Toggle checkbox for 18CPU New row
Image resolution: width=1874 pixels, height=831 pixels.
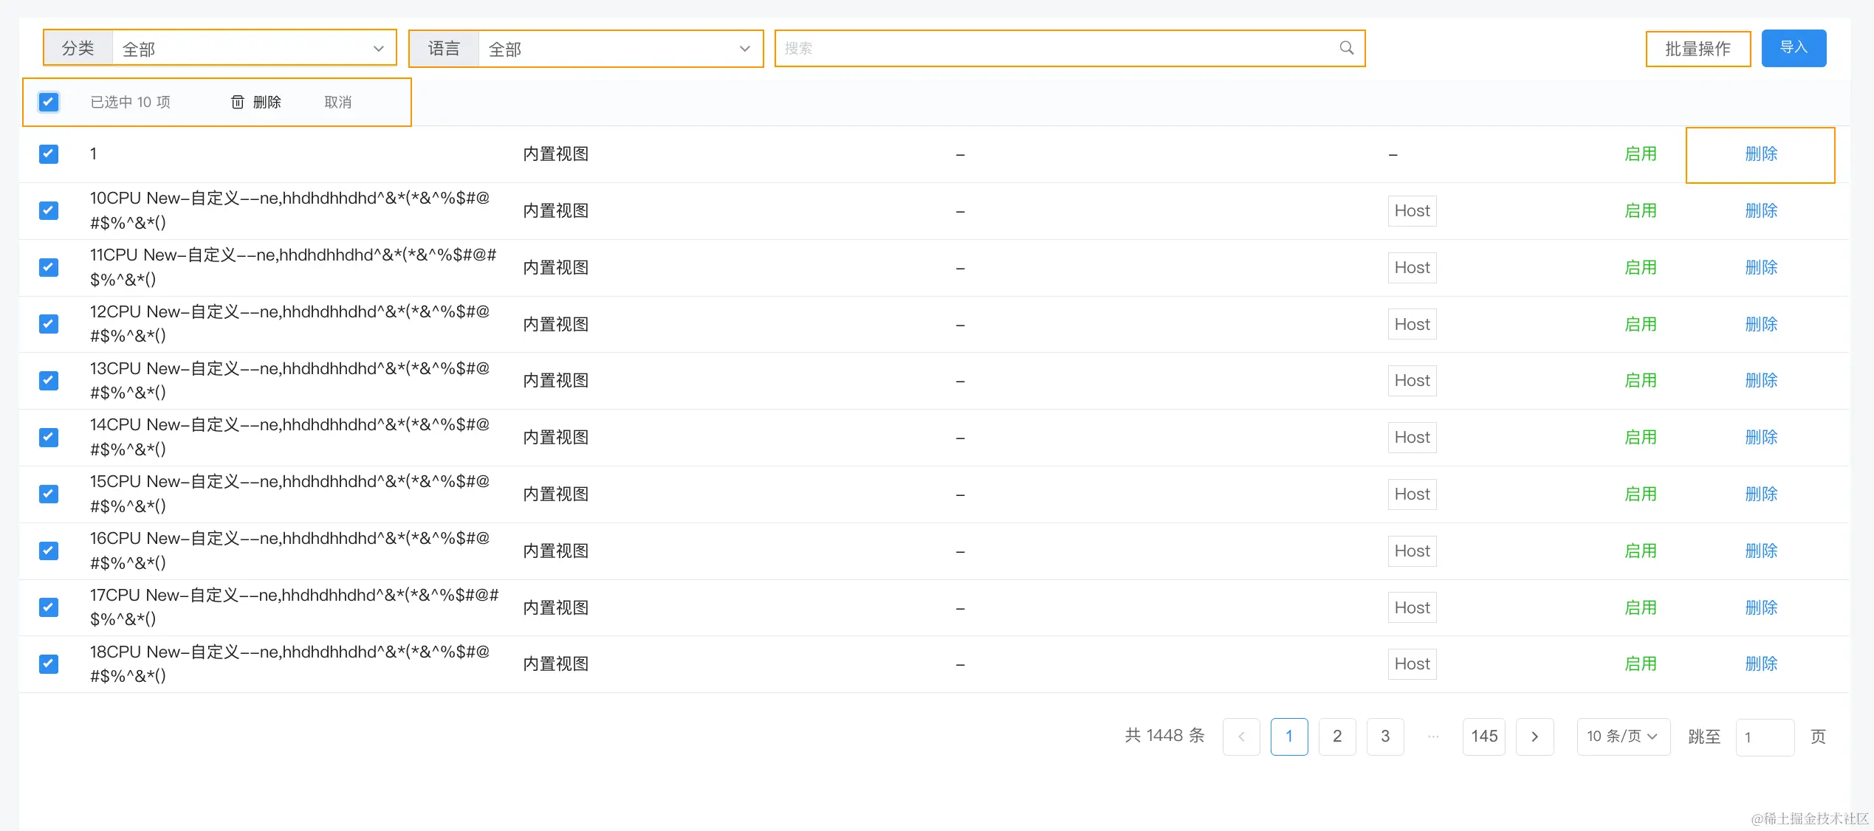click(49, 663)
